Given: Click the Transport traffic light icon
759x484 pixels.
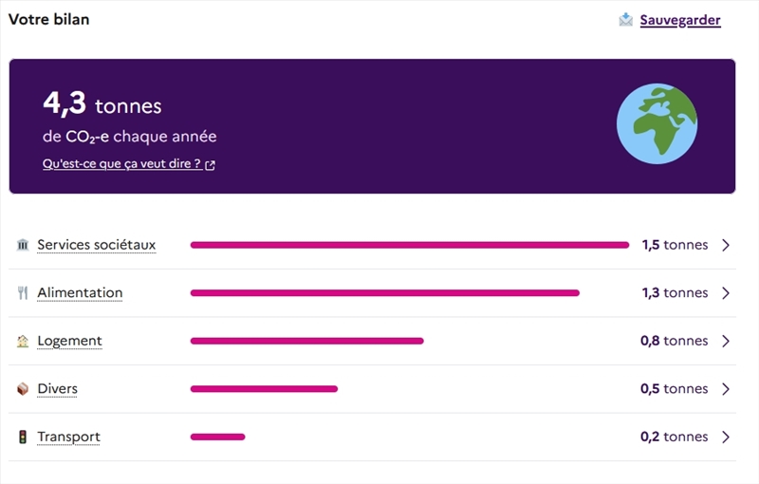Looking at the screenshot, I should [x=23, y=437].
